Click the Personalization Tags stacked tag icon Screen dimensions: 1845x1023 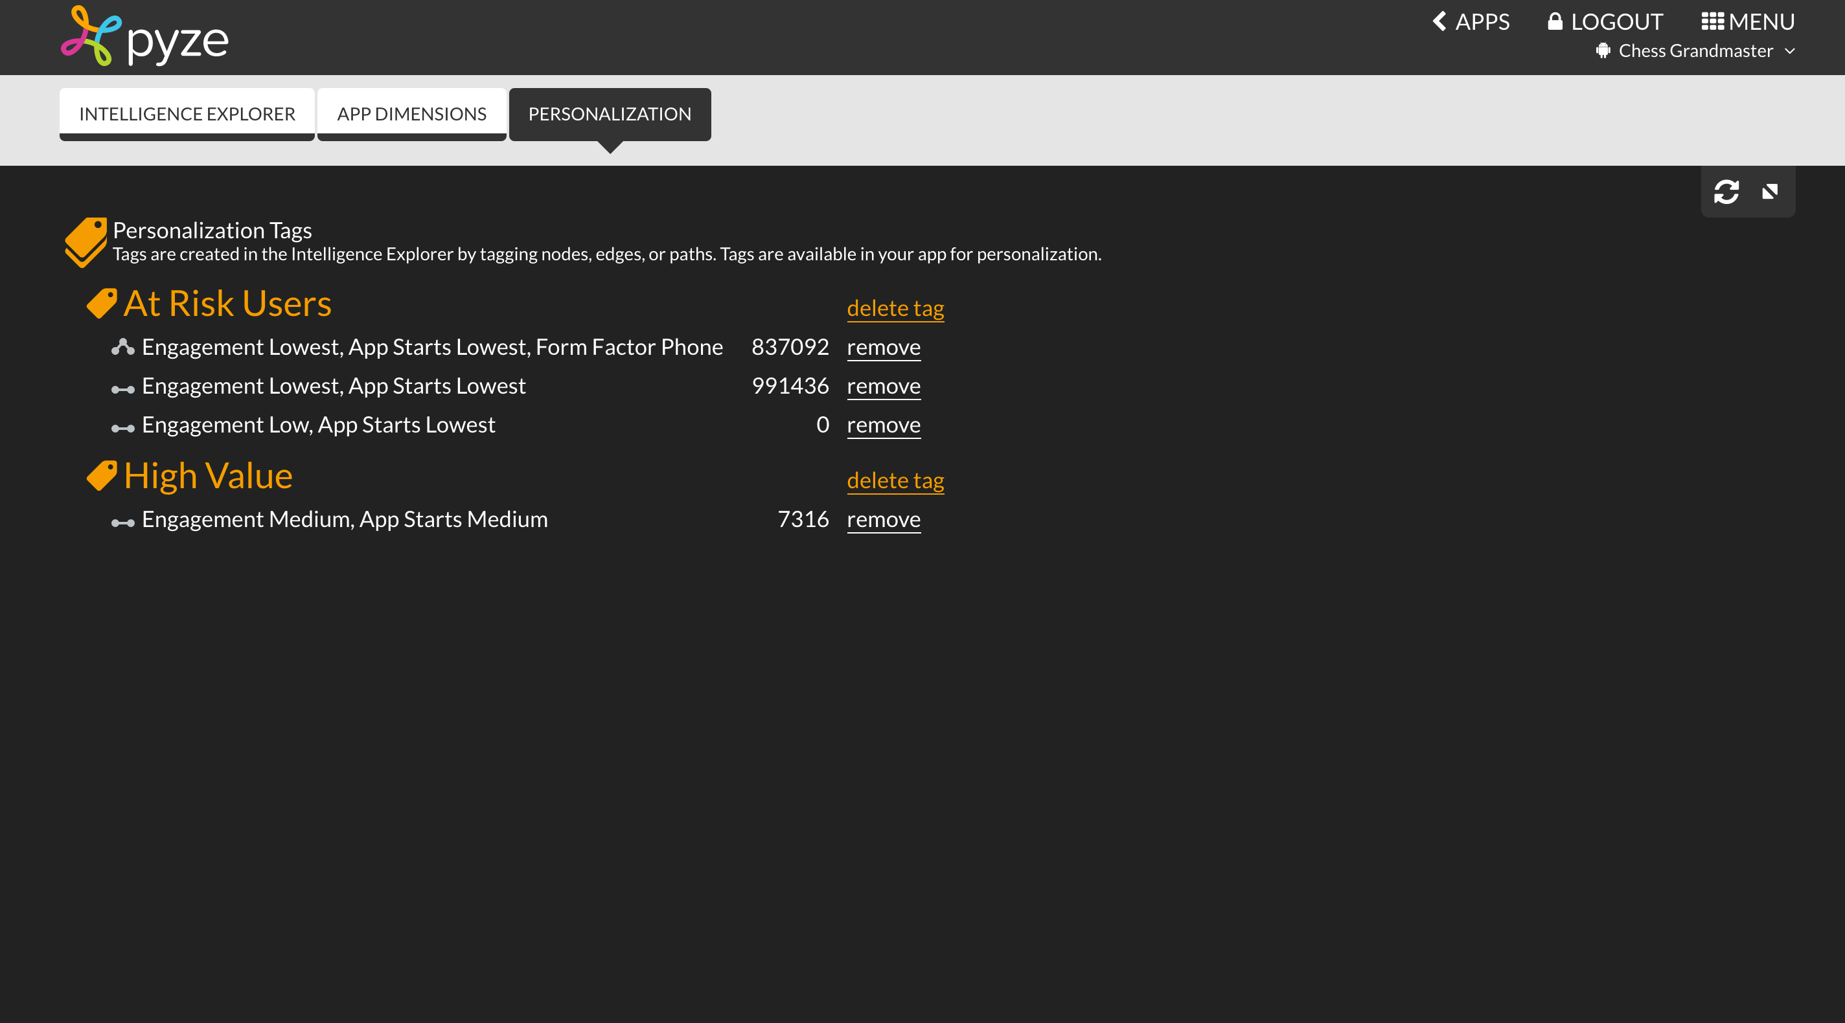pos(86,242)
